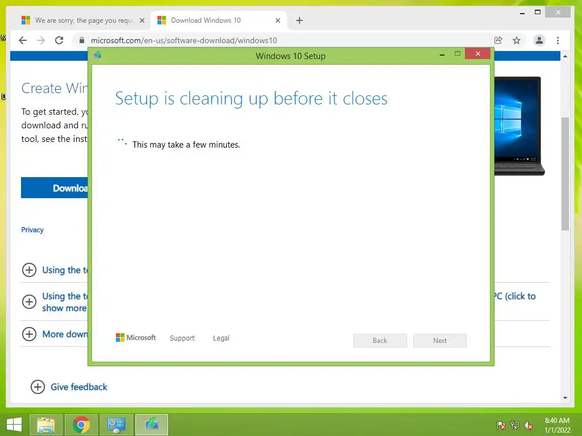Click the Next button in Setup
Viewport: 582px width, 436px height.
coord(440,341)
